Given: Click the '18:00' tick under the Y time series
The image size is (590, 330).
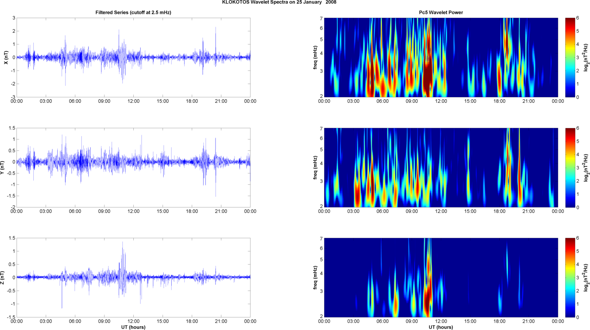Looking at the screenshot, I should [x=192, y=211].
